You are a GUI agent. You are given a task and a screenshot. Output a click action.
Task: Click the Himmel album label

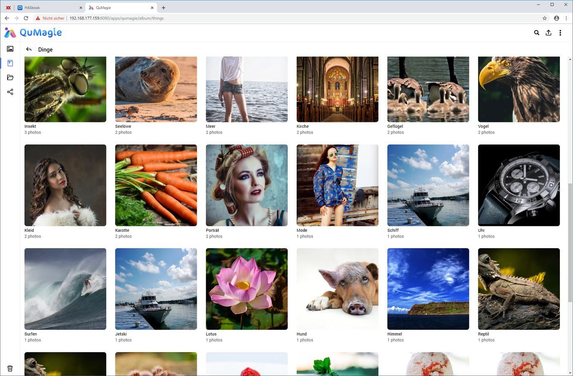pyautogui.click(x=395, y=334)
